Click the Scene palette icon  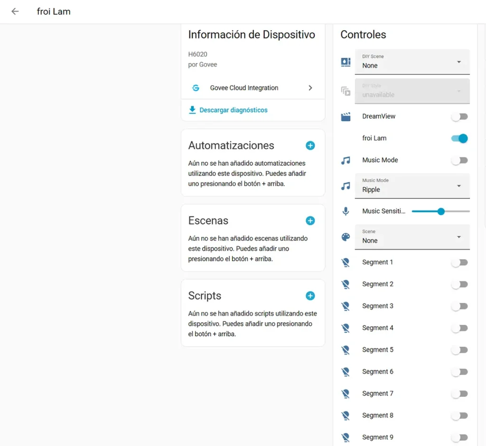346,237
